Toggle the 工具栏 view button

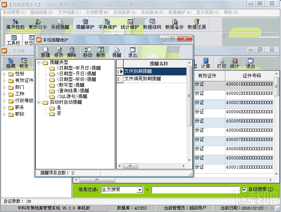point(13,40)
